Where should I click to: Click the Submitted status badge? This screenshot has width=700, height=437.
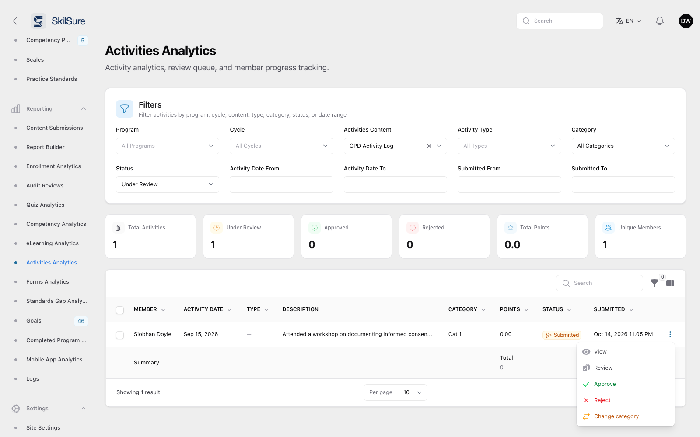tap(562, 335)
